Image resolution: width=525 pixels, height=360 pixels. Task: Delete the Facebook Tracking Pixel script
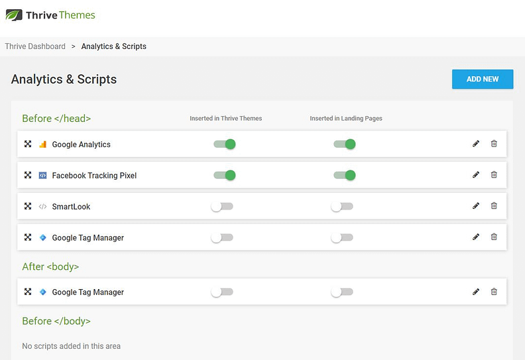pyautogui.click(x=494, y=175)
